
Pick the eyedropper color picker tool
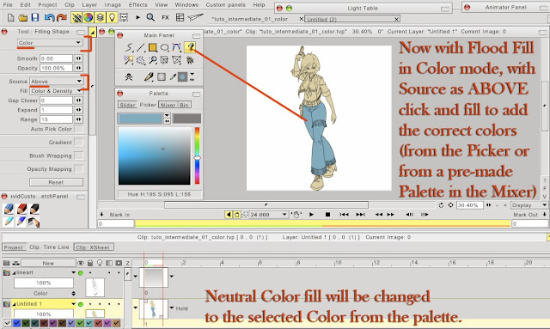click(x=173, y=76)
